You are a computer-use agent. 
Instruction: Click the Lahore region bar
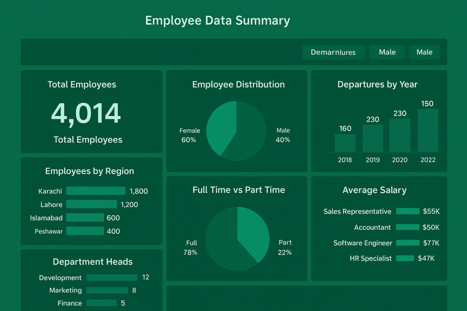pyautogui.click(x=91, y=204)
